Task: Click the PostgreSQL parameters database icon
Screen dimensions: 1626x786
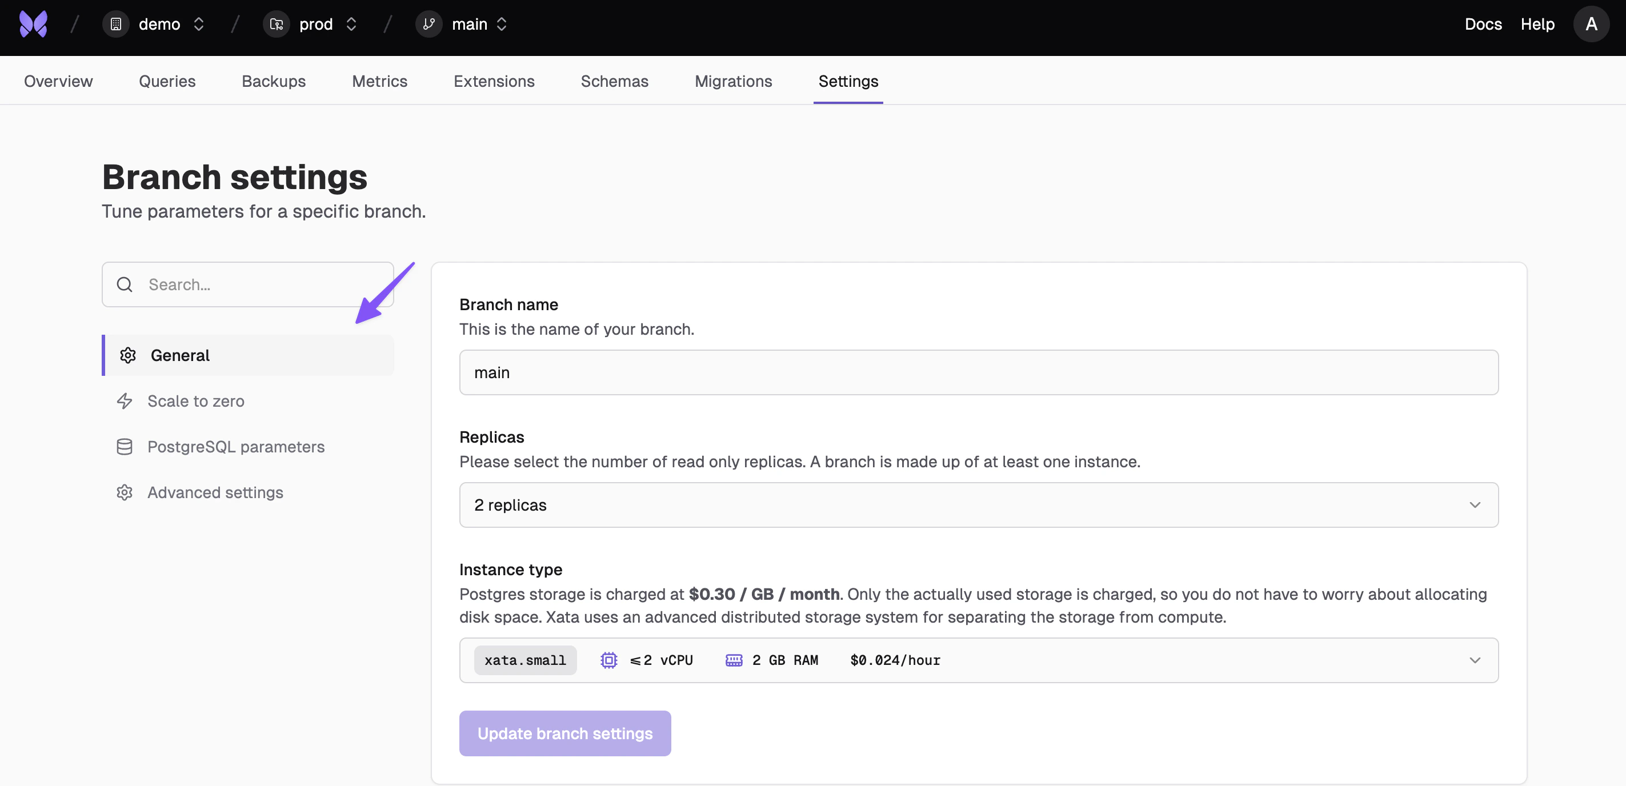Action: (x=125, y=446)
